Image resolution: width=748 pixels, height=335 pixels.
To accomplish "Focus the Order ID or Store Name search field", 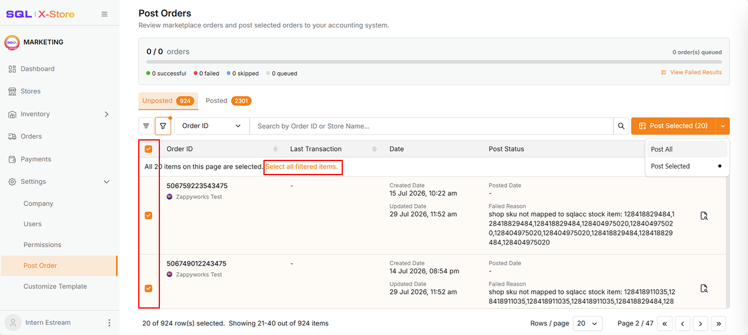I will [x=432, y=126].
